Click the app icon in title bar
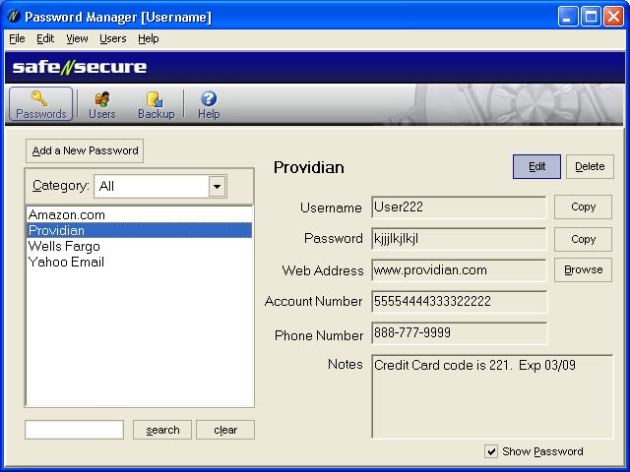The image size is (630, 472). click(x=13, y=17)
